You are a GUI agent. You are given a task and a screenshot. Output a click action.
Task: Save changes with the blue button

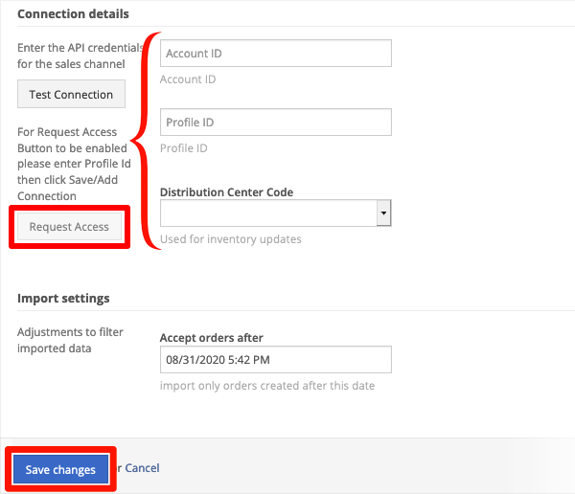60,469
